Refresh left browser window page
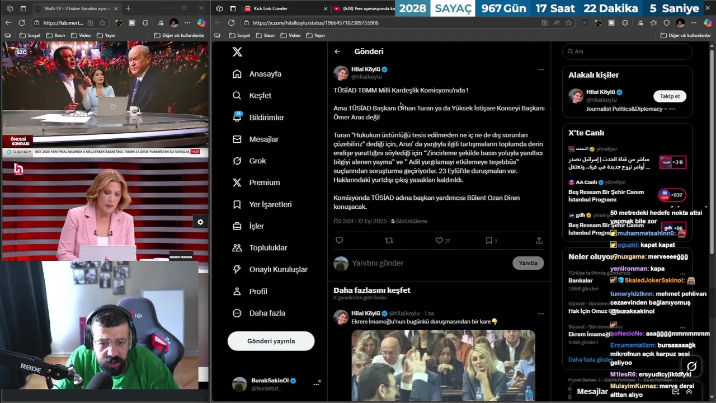Screen dimensions: 716x403 [x=21, y=22]
